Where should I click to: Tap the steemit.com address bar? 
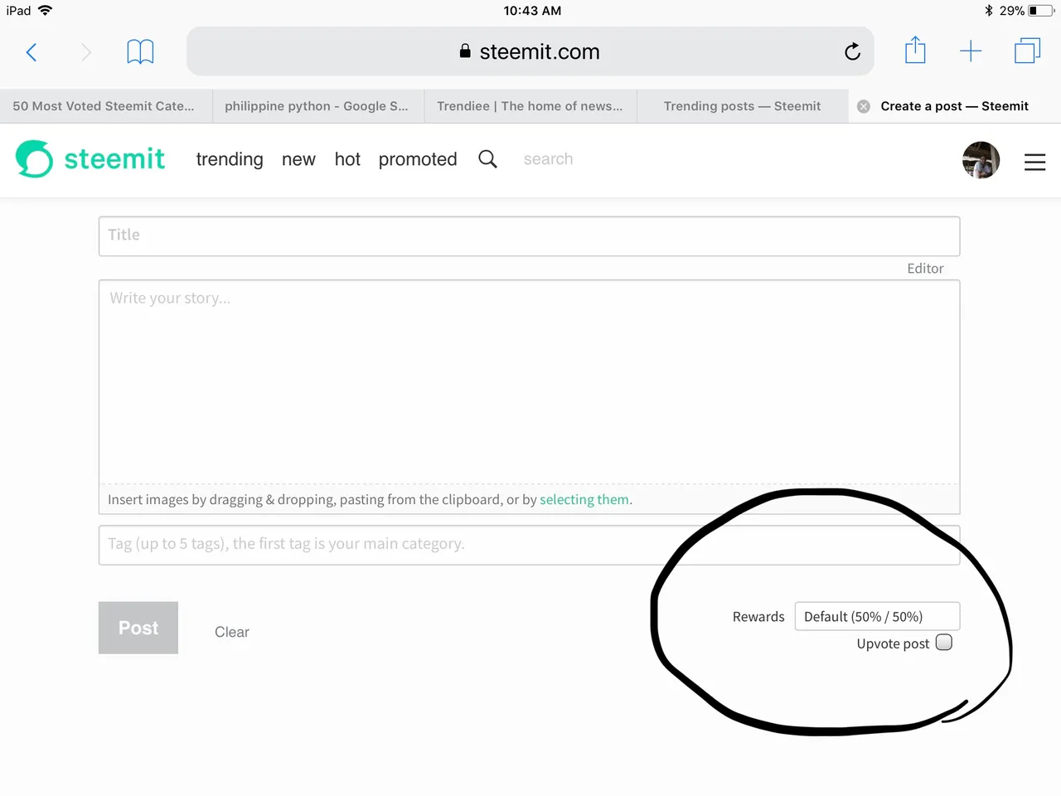[x=530, y=51]
